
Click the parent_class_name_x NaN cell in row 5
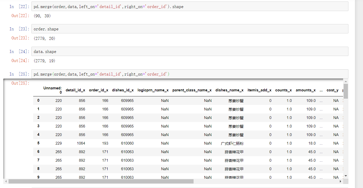208,143
